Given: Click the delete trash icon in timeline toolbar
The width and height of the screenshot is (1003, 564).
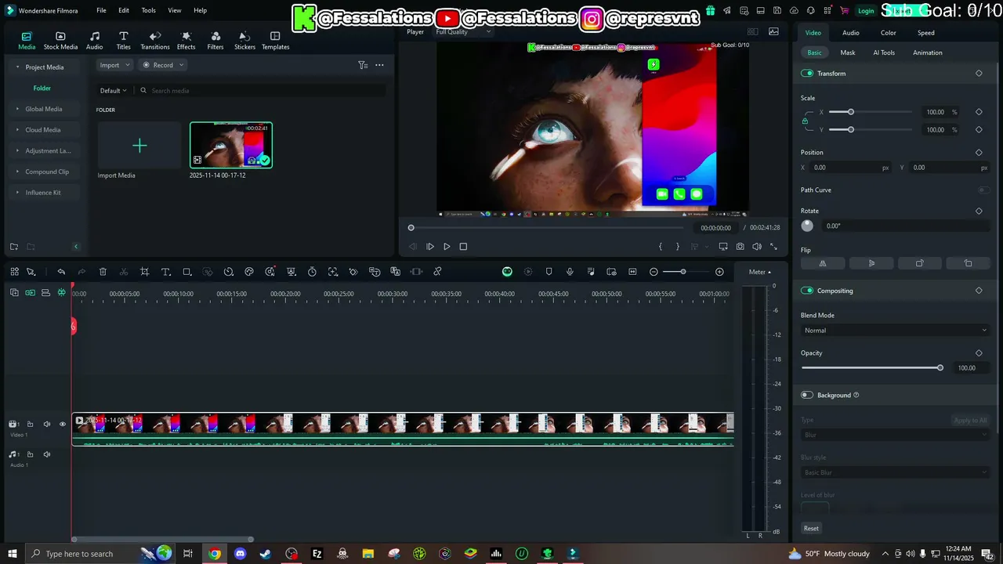Looking at the screenshot, I should click(x=103, y=272).
